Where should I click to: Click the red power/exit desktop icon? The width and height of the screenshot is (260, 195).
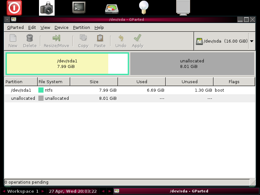point(14,8)
